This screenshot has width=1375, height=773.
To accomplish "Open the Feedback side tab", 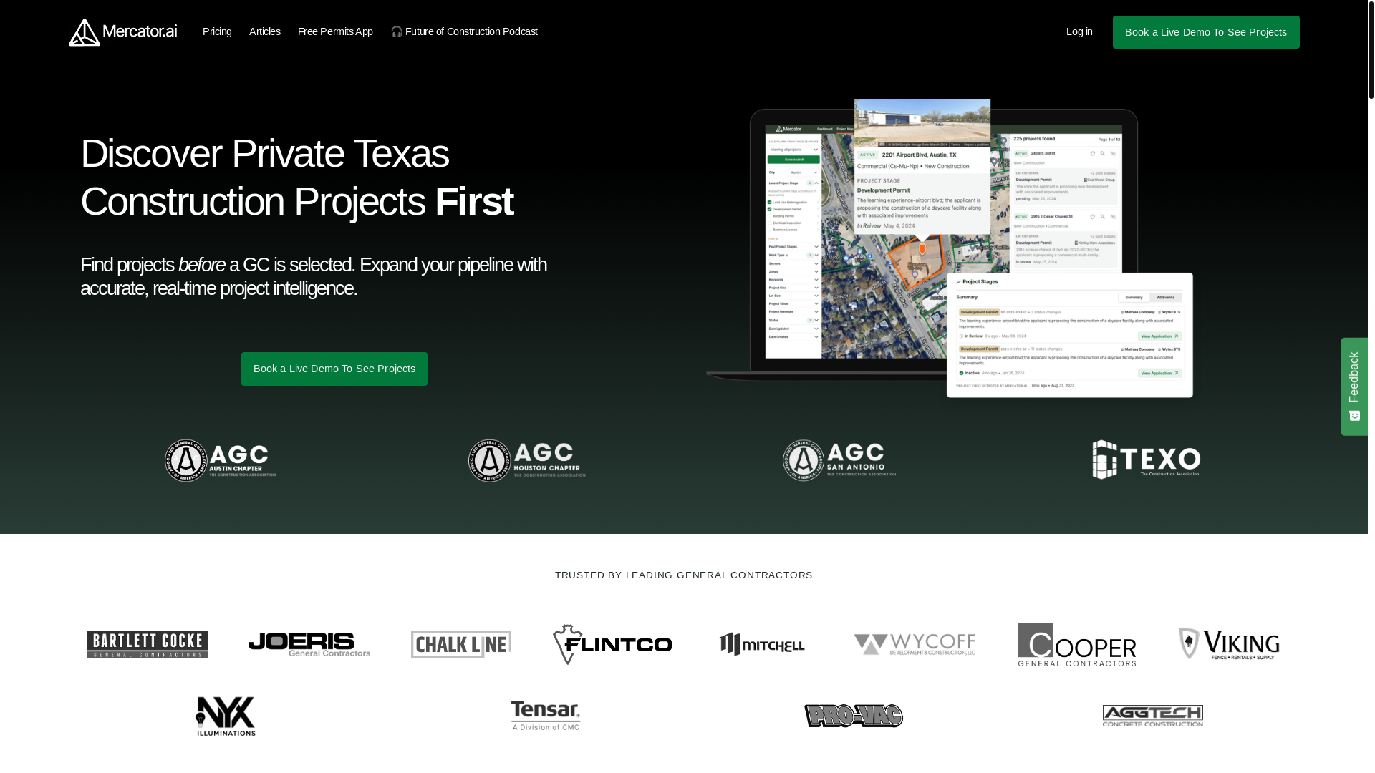I will [1354, 386].
